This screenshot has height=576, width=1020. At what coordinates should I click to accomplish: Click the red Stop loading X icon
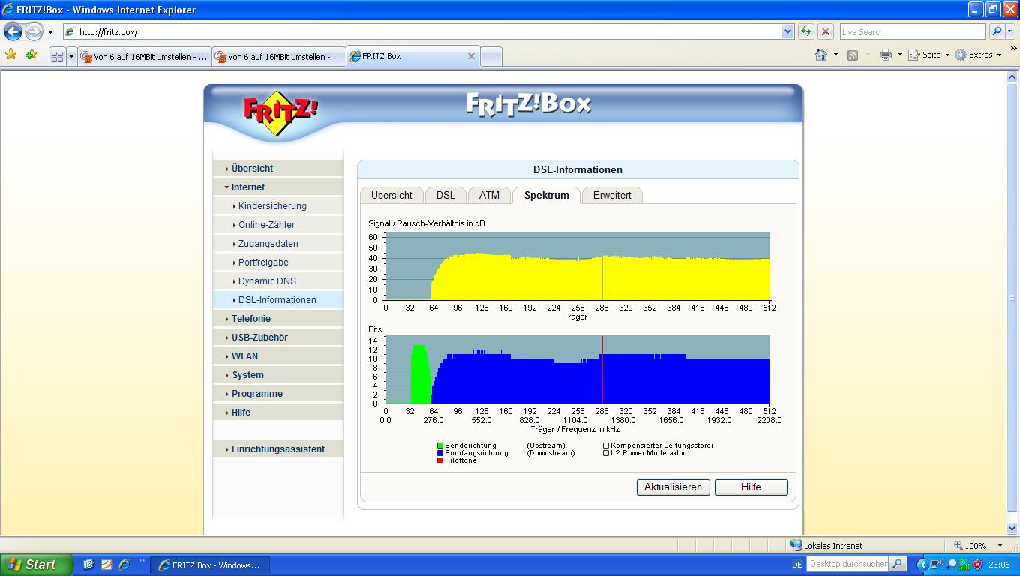(x=826, y=31)
